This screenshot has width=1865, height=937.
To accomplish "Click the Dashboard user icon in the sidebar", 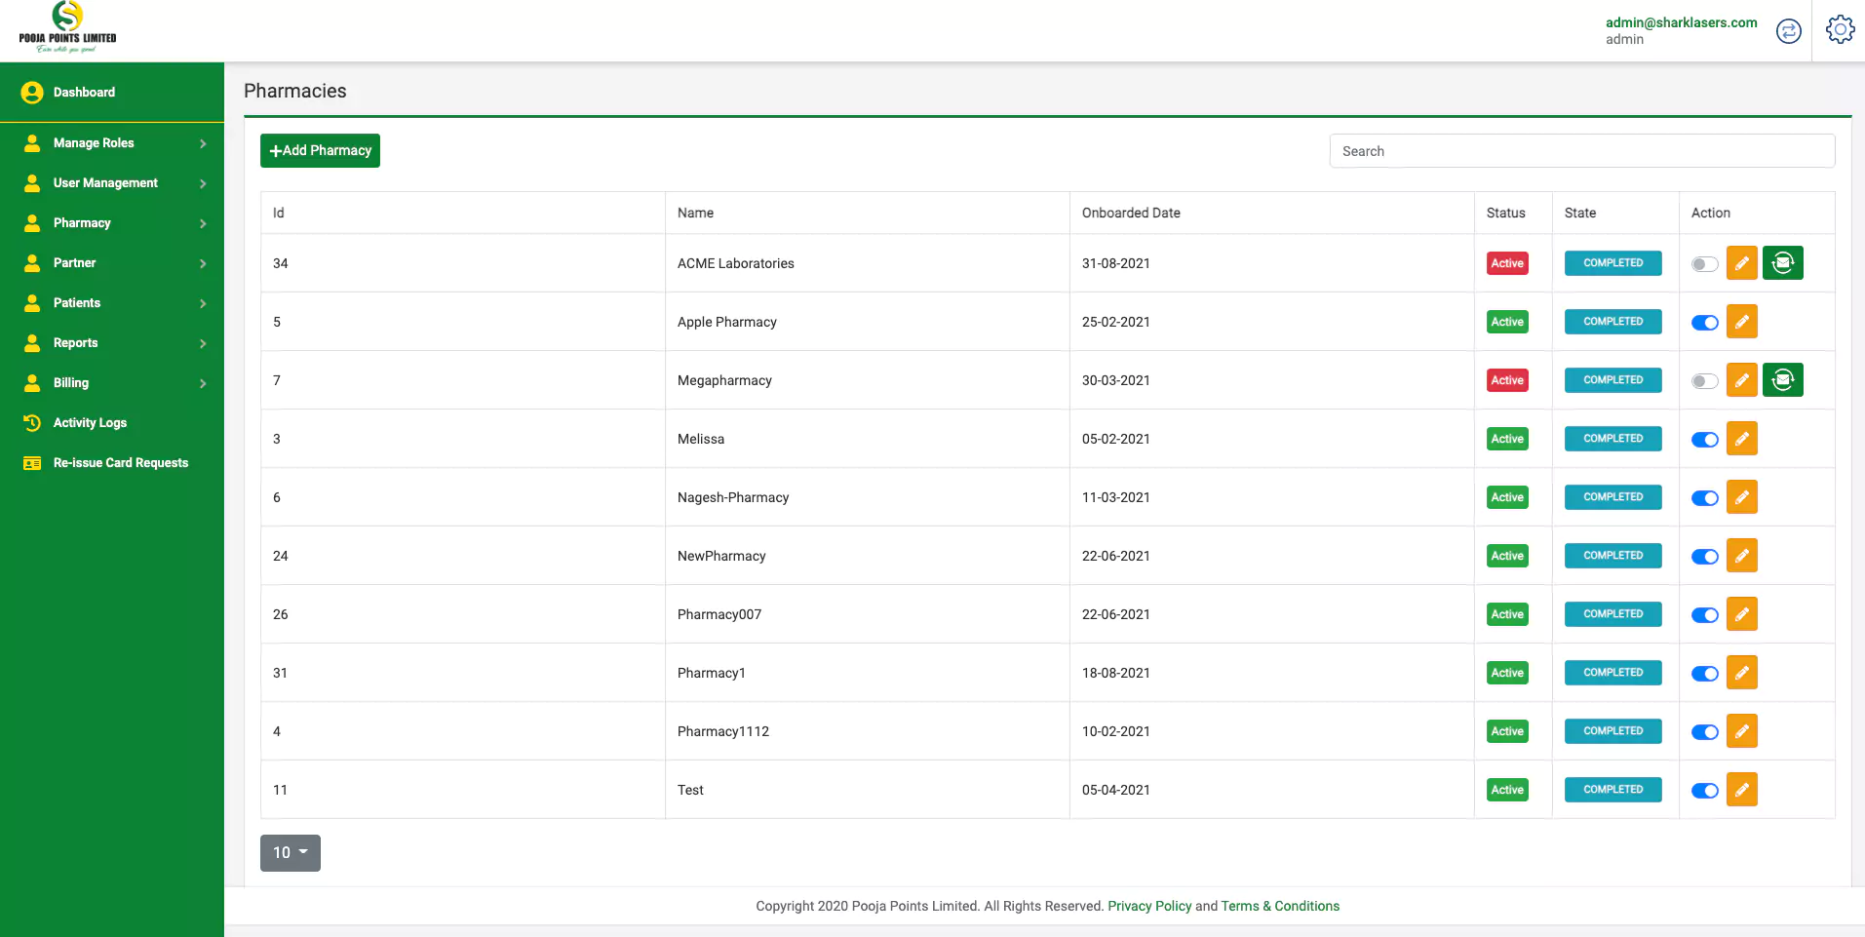I will click(32, 93).
